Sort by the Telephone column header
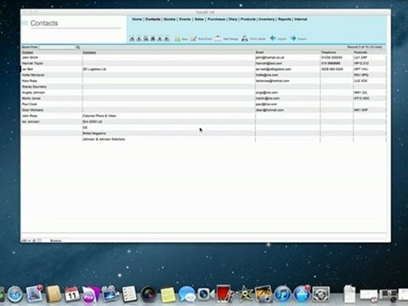 (328, 53)
